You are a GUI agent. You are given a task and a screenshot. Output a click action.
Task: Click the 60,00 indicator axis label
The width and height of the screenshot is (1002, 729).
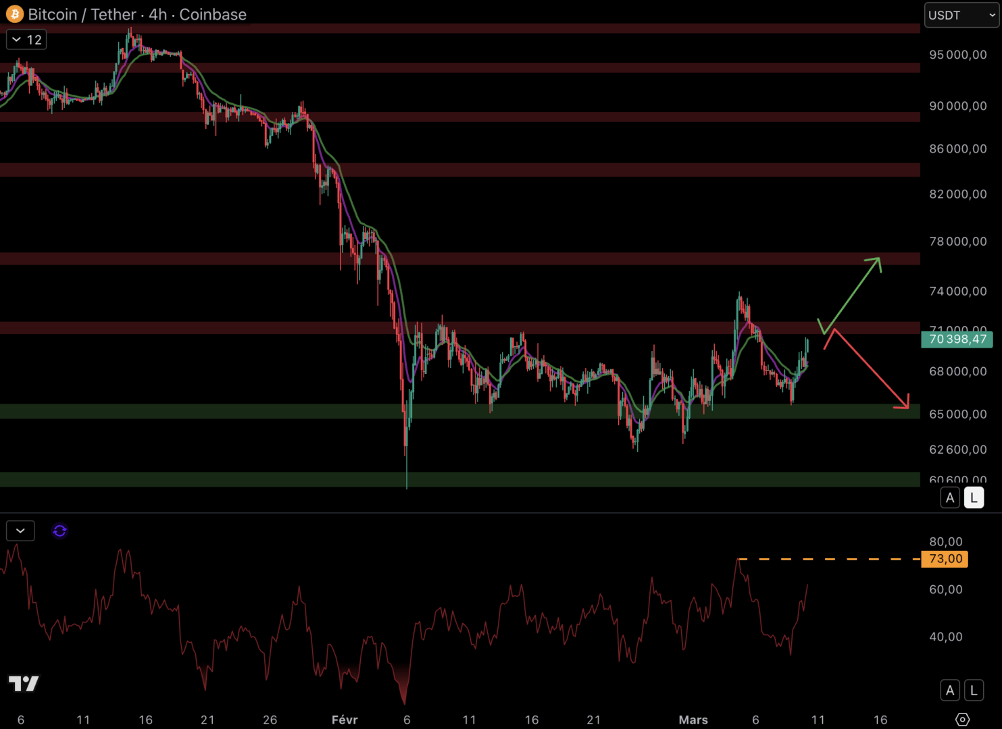tap(946, 590)
